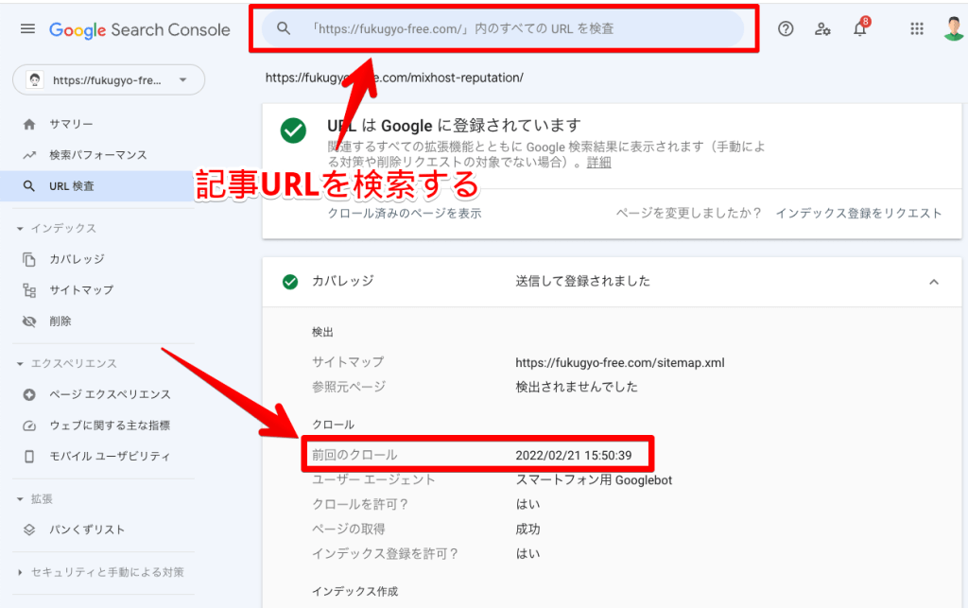Click the magnifier icon beside URL 検査
This screenshot has width=968, height=608.
(29, 185)
